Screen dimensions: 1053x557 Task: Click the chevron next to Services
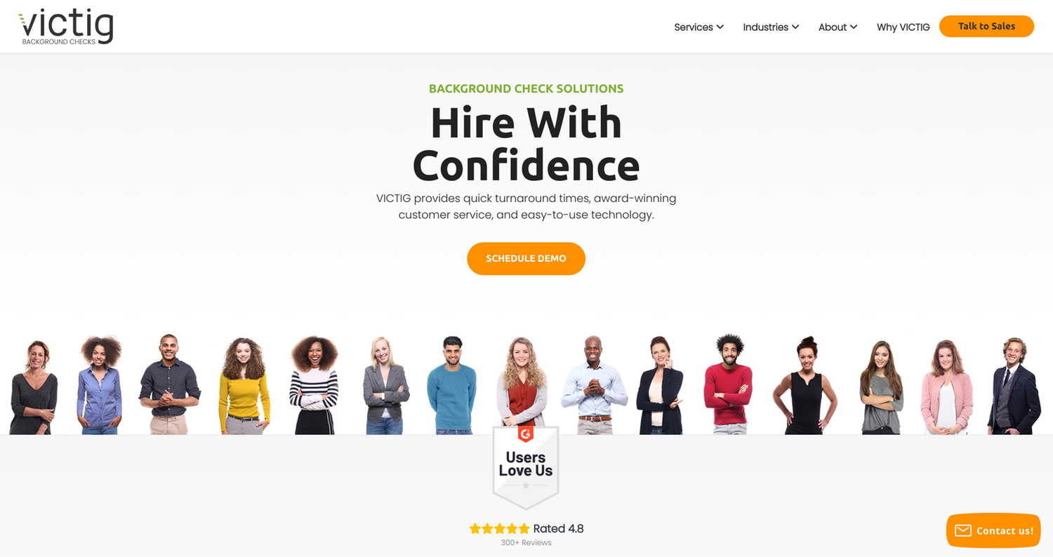720,27
